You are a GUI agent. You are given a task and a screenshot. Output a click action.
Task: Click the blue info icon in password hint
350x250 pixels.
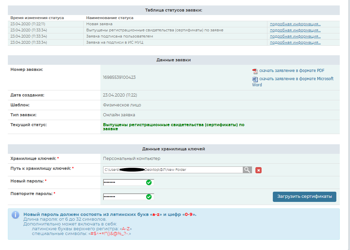pyautogui.click(x=15, y=215)
